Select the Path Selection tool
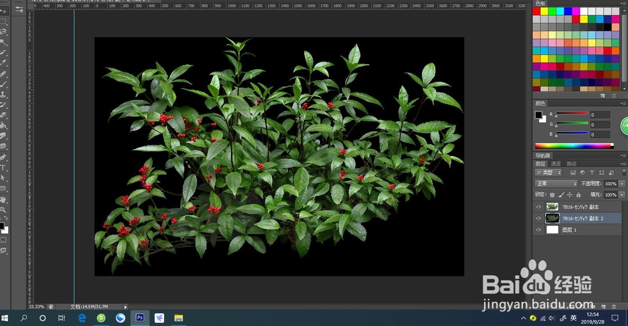Image resolution: width=628 pixels, height=326 pixels. pyautogui.click(x=3, y=178)
